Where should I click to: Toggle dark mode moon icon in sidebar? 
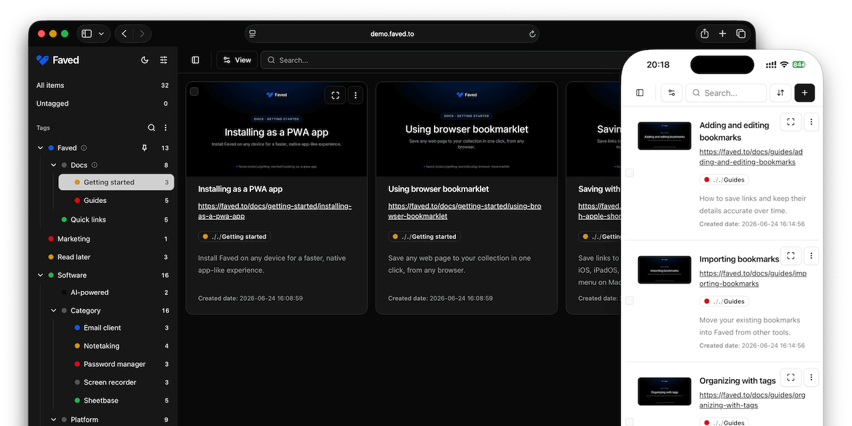coord(145,60)
